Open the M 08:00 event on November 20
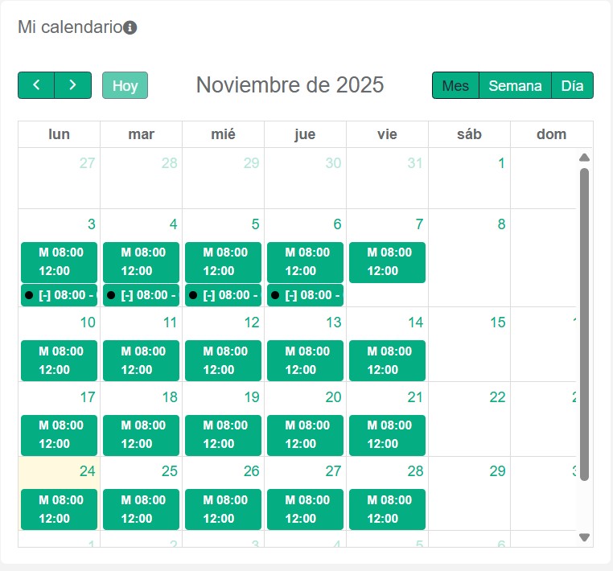The width and height of the screenshot is (613, 571). point(305,434)
